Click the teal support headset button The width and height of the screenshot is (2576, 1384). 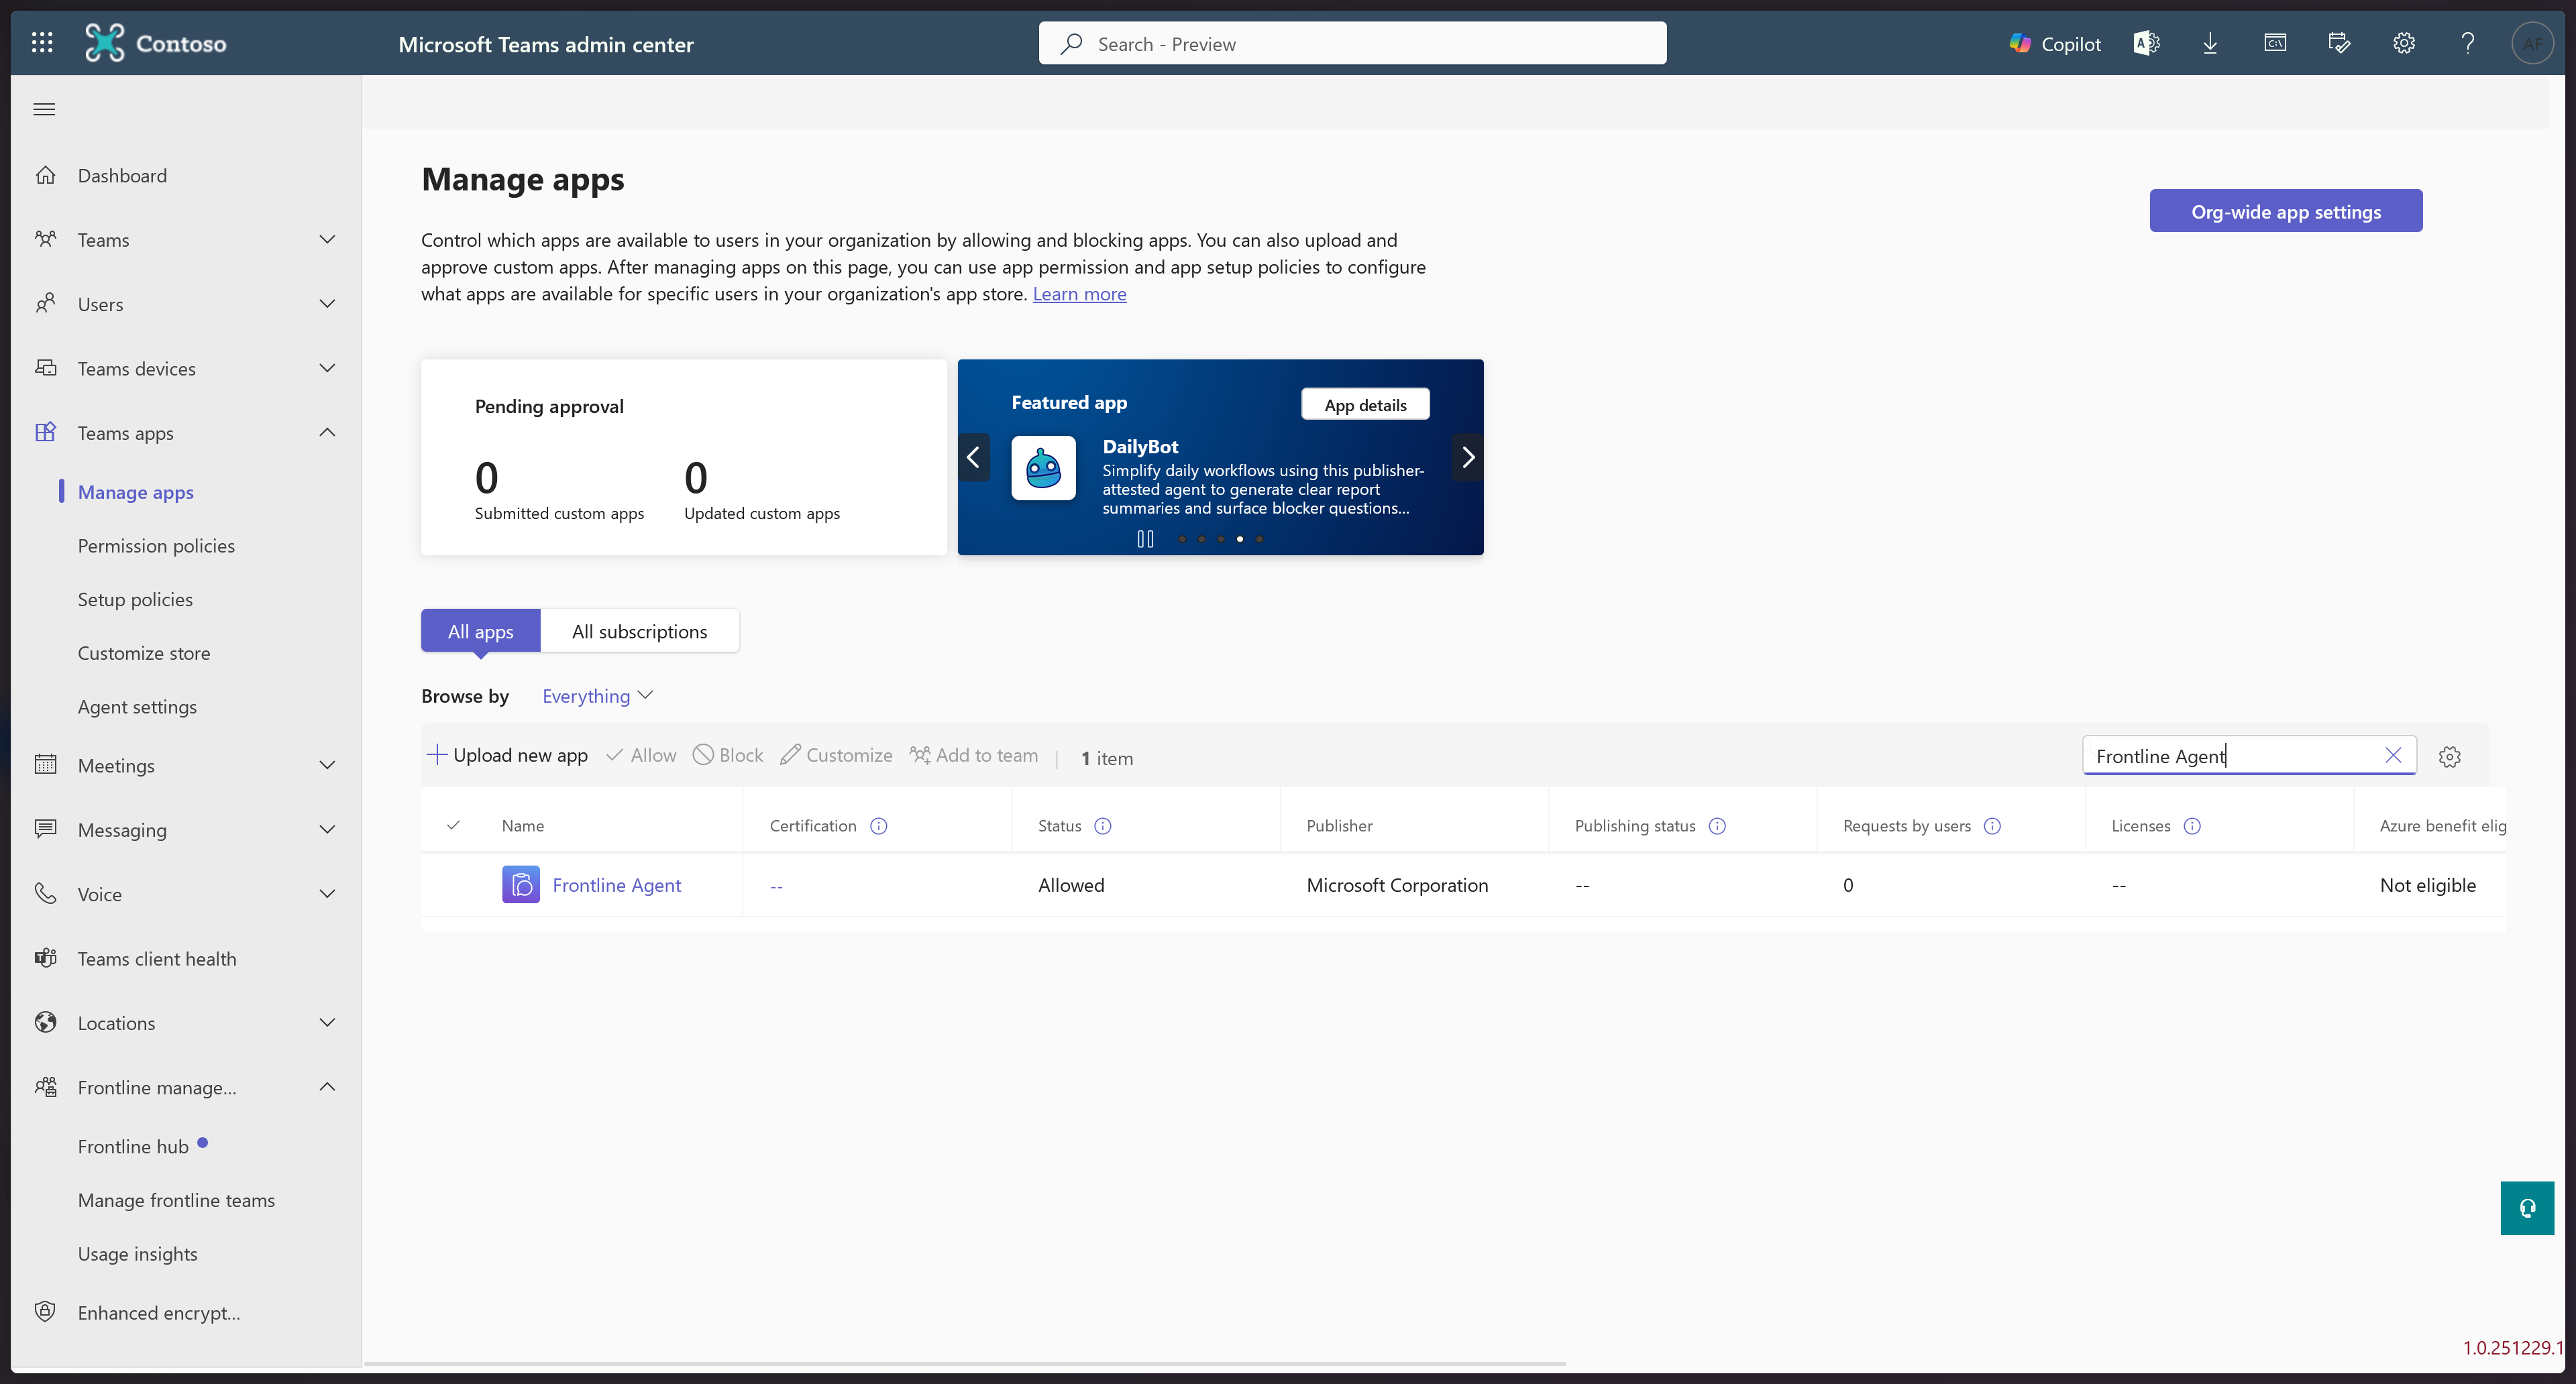[x=2527, y=1208]
